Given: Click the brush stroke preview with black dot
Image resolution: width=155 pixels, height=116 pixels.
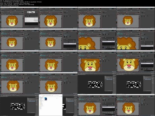Looking at the screenshot, I should point(31,12).
